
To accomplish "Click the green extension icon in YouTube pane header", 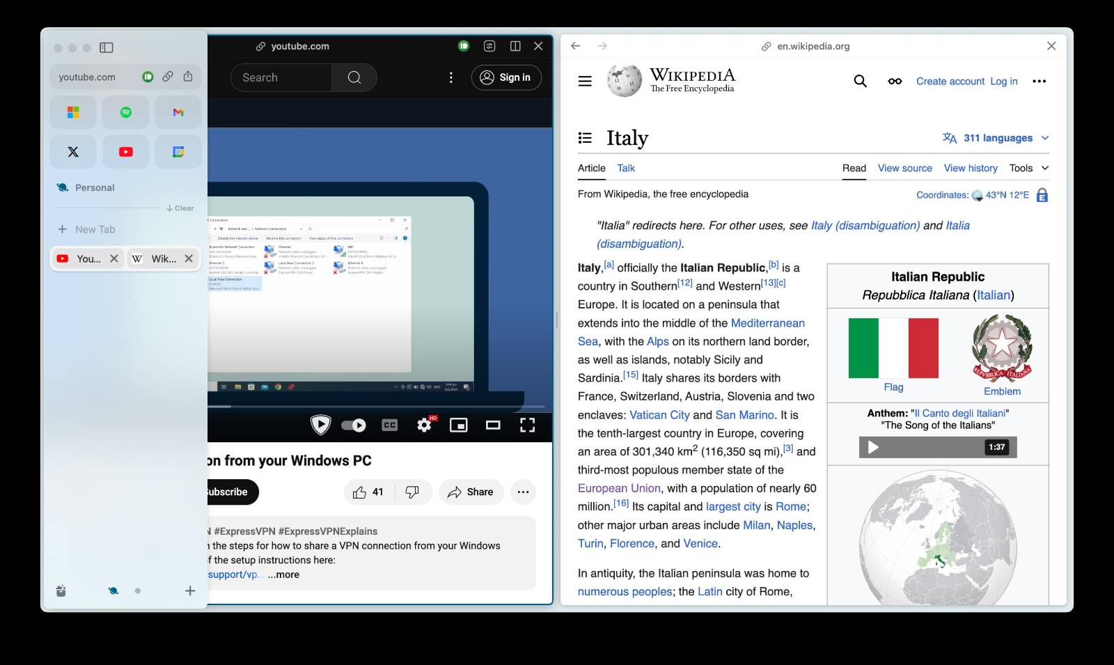I will (x=464, y=46).
